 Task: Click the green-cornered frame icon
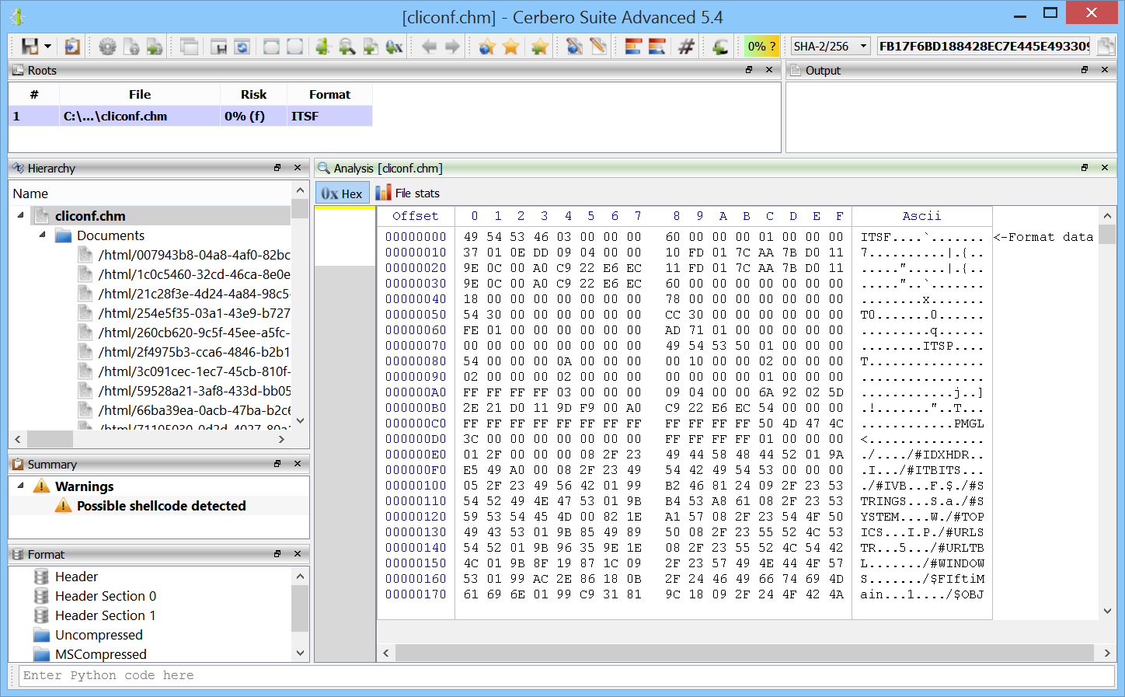[x=271, y=47]
